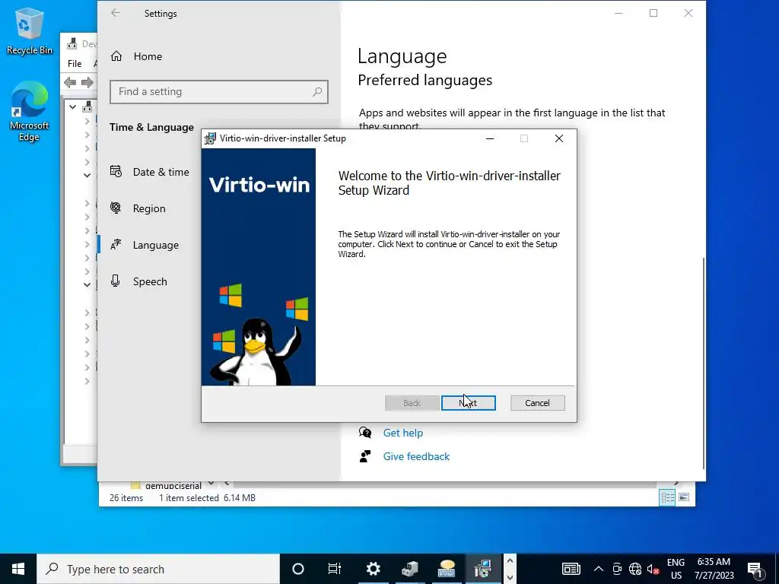Click the 'Preferred languages' heading
This screenshot has height=584, width=779.
click(x=424, y=80)
